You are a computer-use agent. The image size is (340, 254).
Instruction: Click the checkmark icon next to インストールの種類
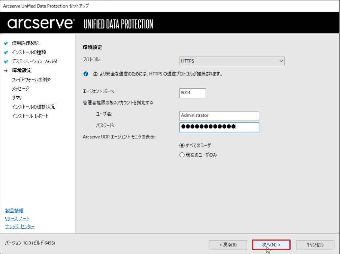click(x=6, y=53)
